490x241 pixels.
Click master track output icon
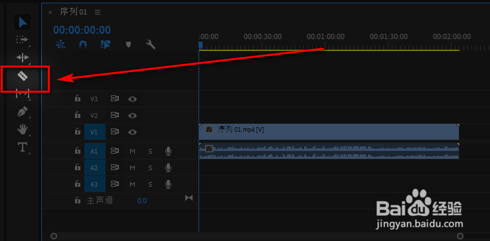pyautogui.click(x=189, y=198)
